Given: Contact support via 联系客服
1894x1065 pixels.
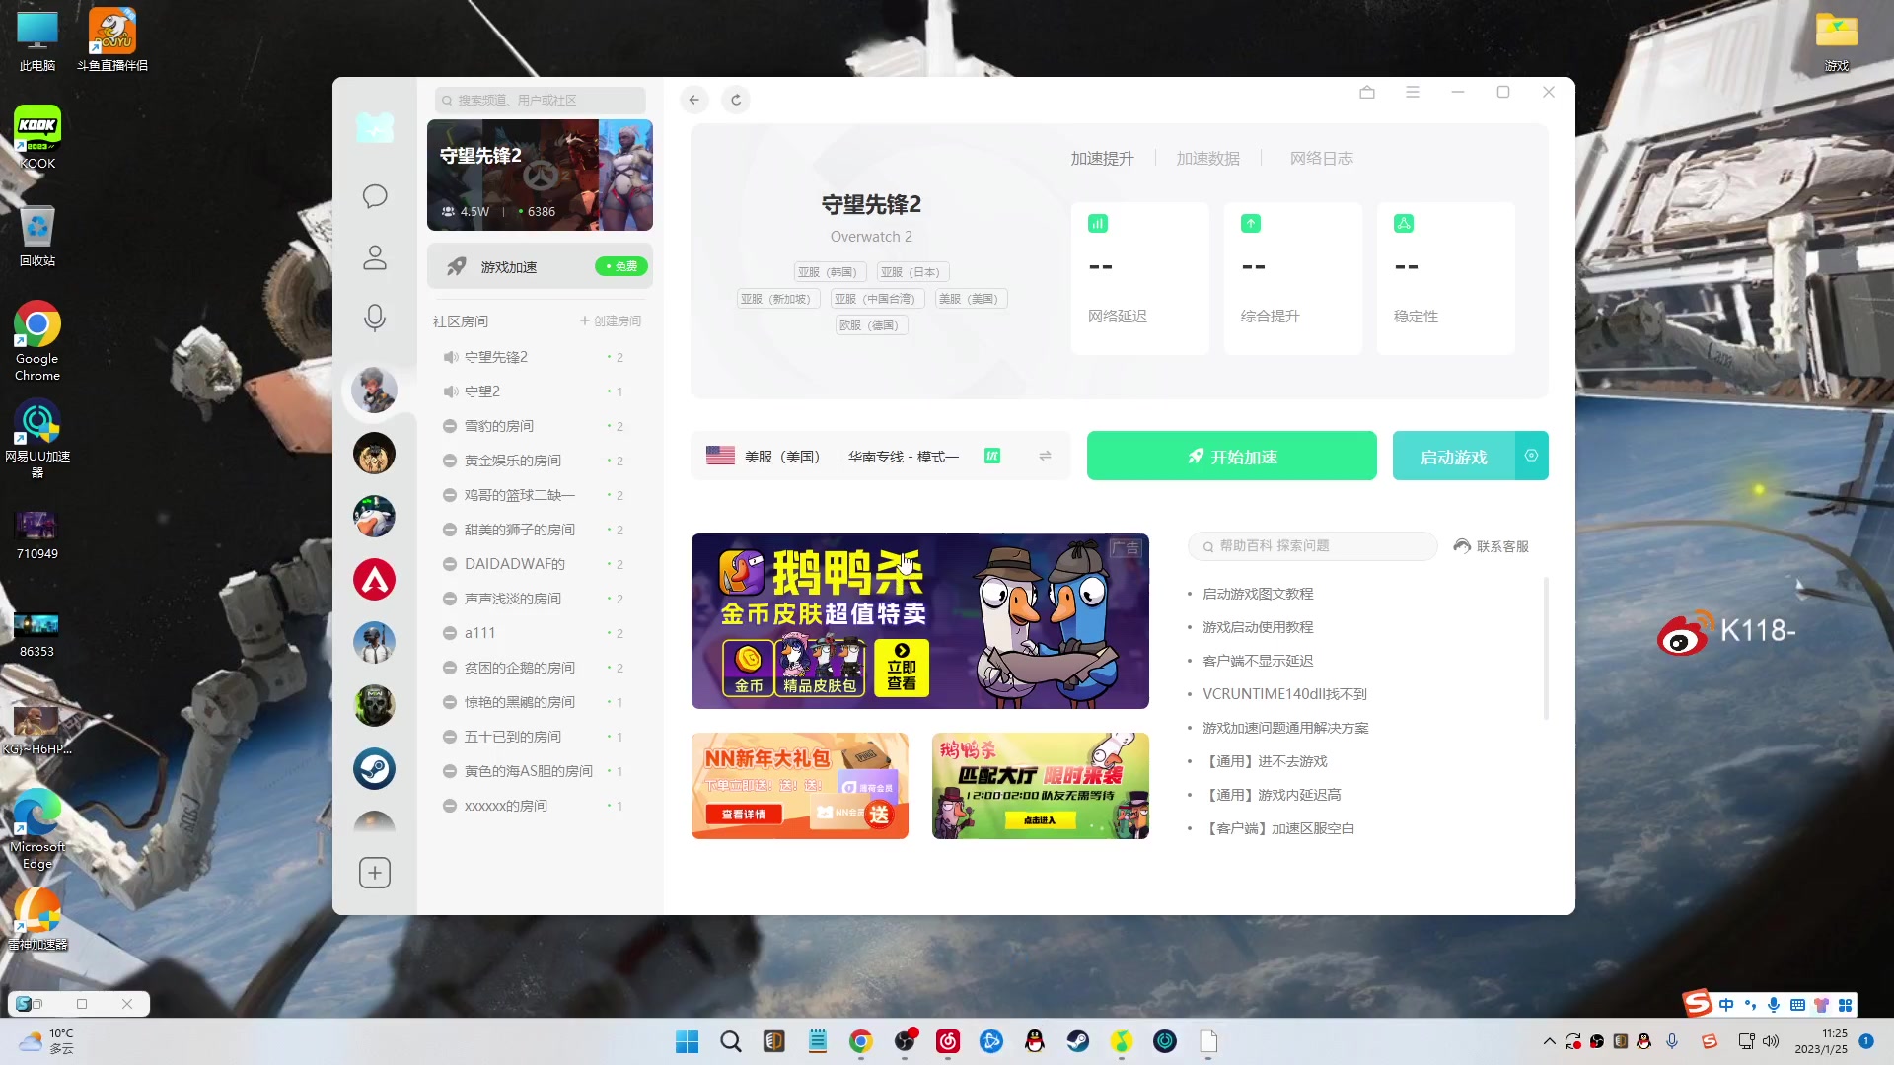Looking at the screenshot, I should (x=1492, y=546).
